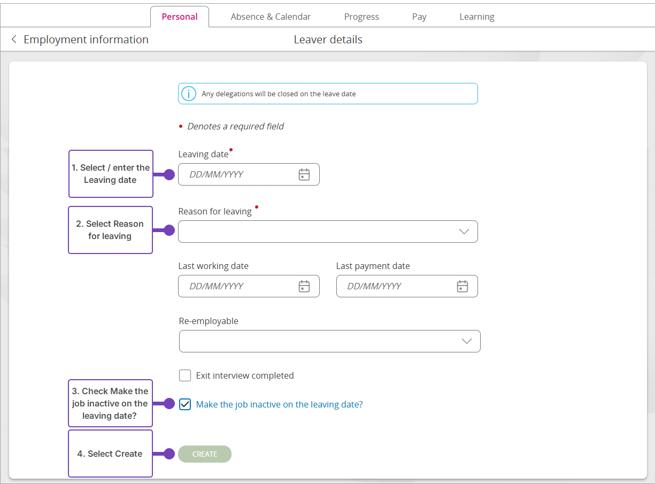
Task: Select the Personal tab
Action: 180,17
